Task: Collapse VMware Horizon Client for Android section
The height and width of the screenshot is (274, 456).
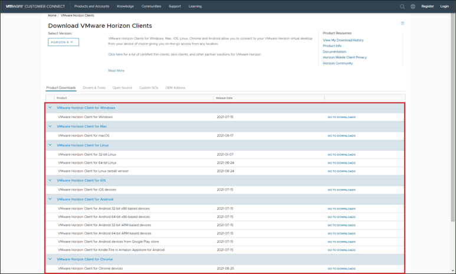Action: [50, 199]
